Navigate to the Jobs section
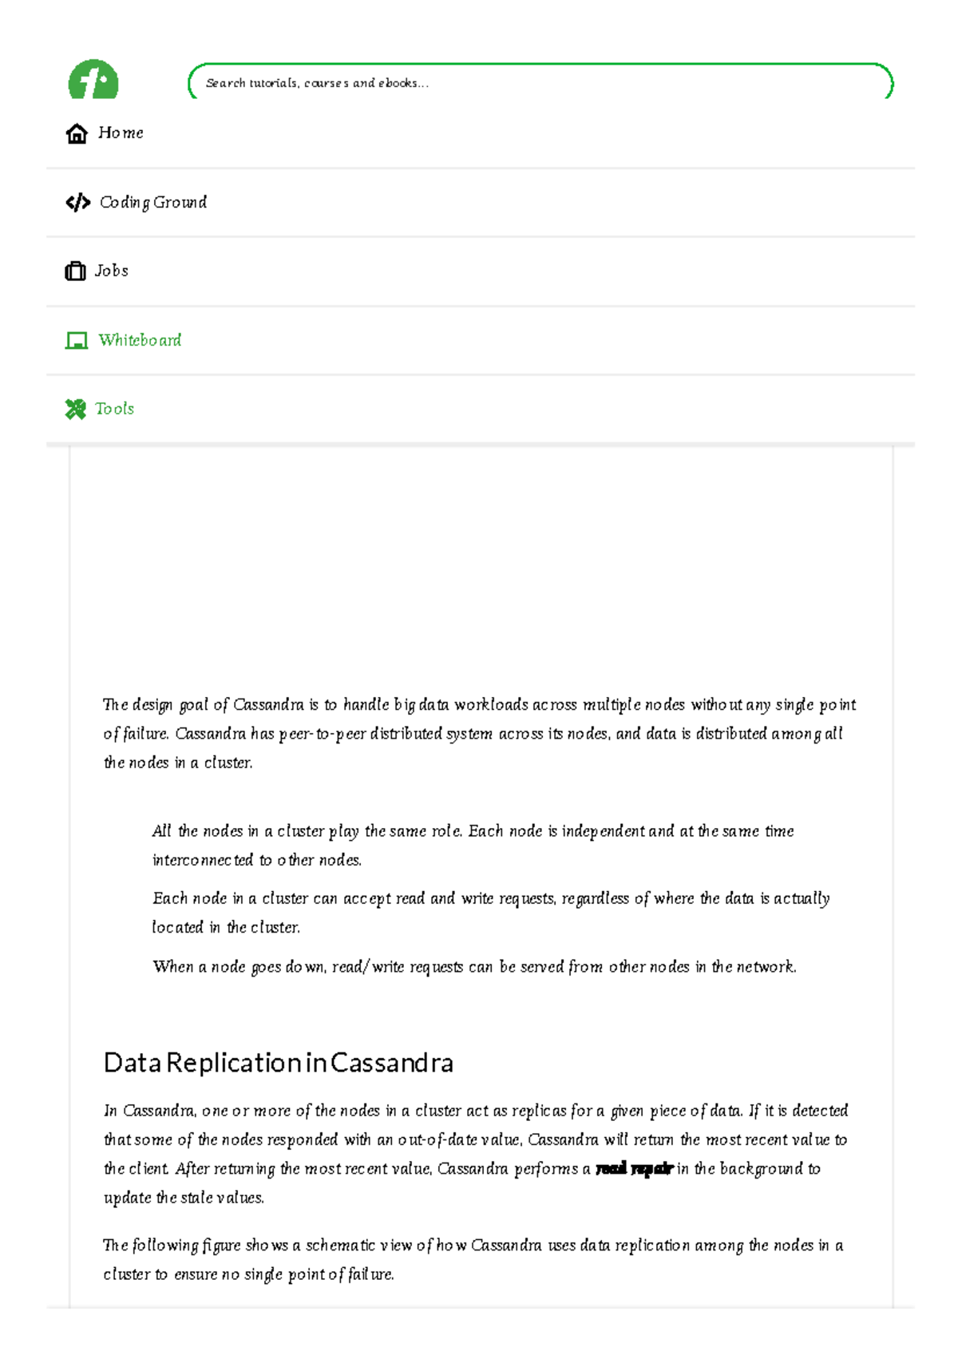Viewport: 958px width, 1355px height. coord(112,271)
